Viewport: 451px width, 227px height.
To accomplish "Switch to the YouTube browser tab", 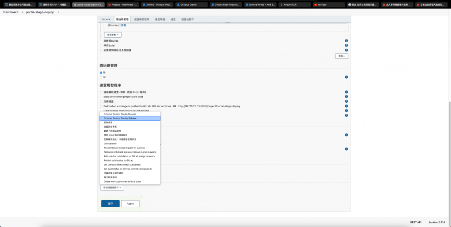I will click(x=329, y=4).
